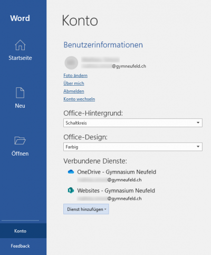Image resolution: width=211 pixels, height=255 pixels.
Task: Select the OneDrive - Gymnasium Neufeld service
Action: click(117, 172)
